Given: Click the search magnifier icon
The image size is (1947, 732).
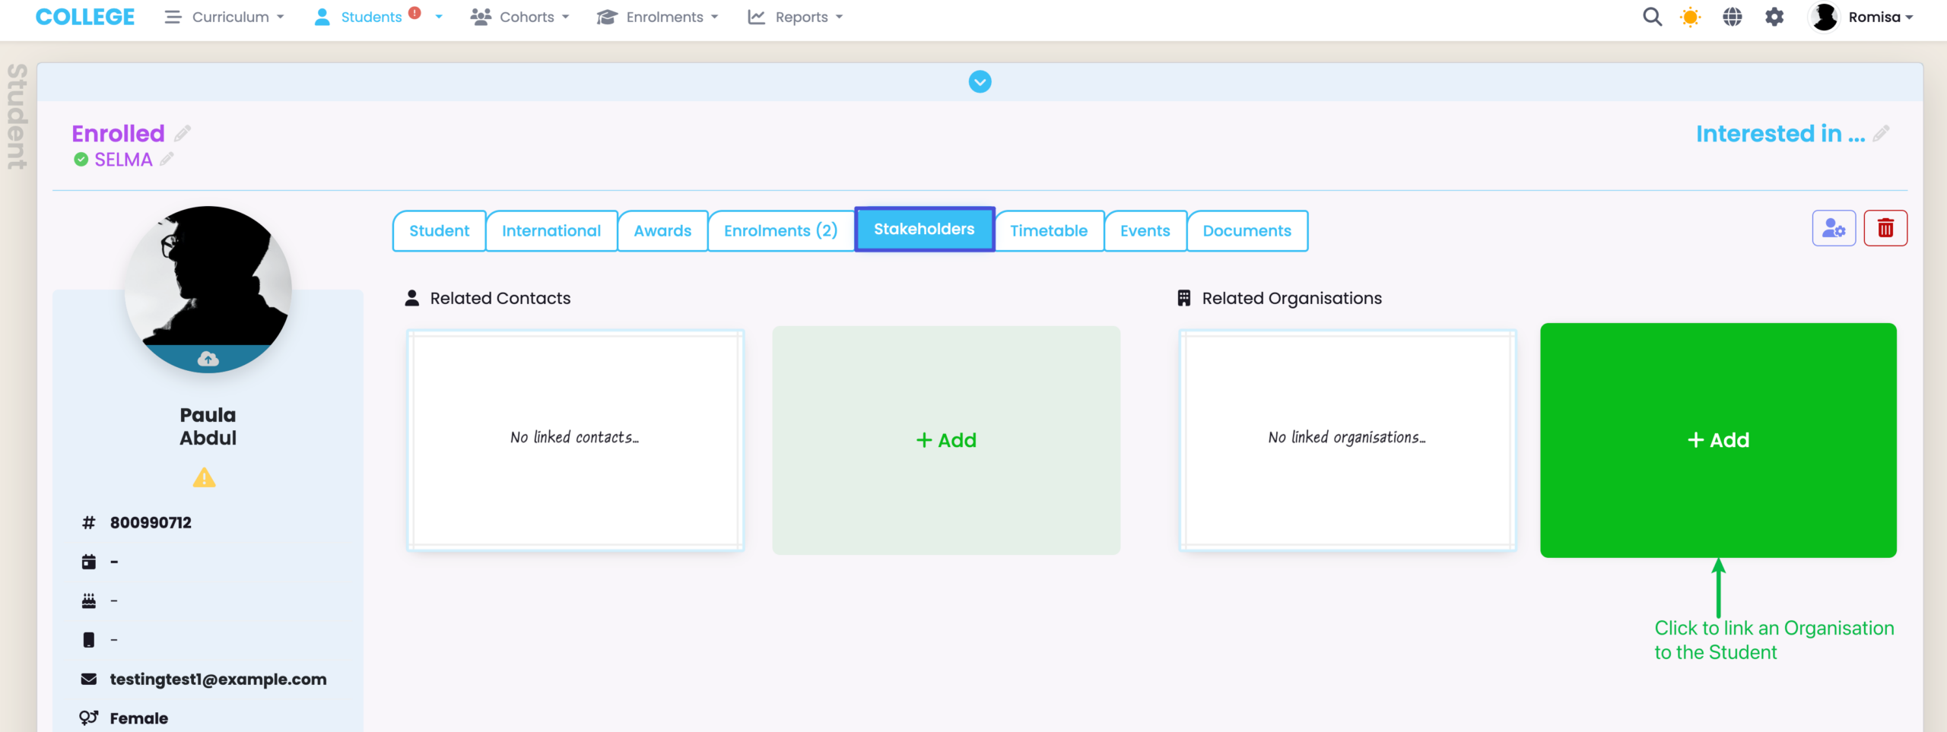Looking at the screenshot, I should tap(1652, 17).
